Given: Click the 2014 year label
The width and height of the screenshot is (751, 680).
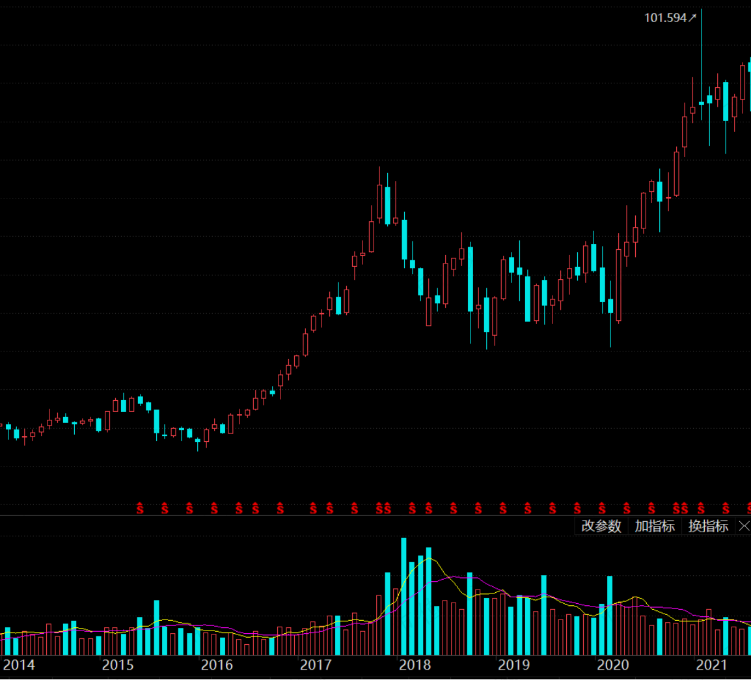Looking at the screenshot, I should tap(19, 664).
